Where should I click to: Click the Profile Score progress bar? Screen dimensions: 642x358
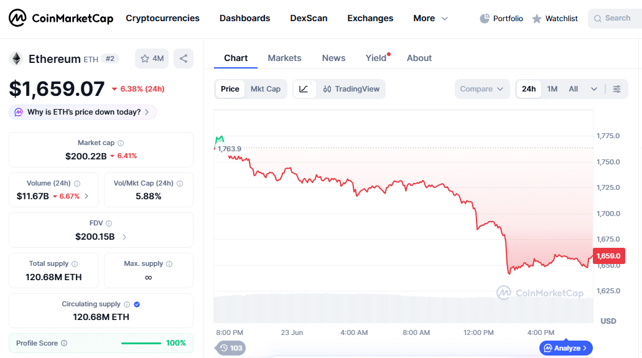pos(141,343)
